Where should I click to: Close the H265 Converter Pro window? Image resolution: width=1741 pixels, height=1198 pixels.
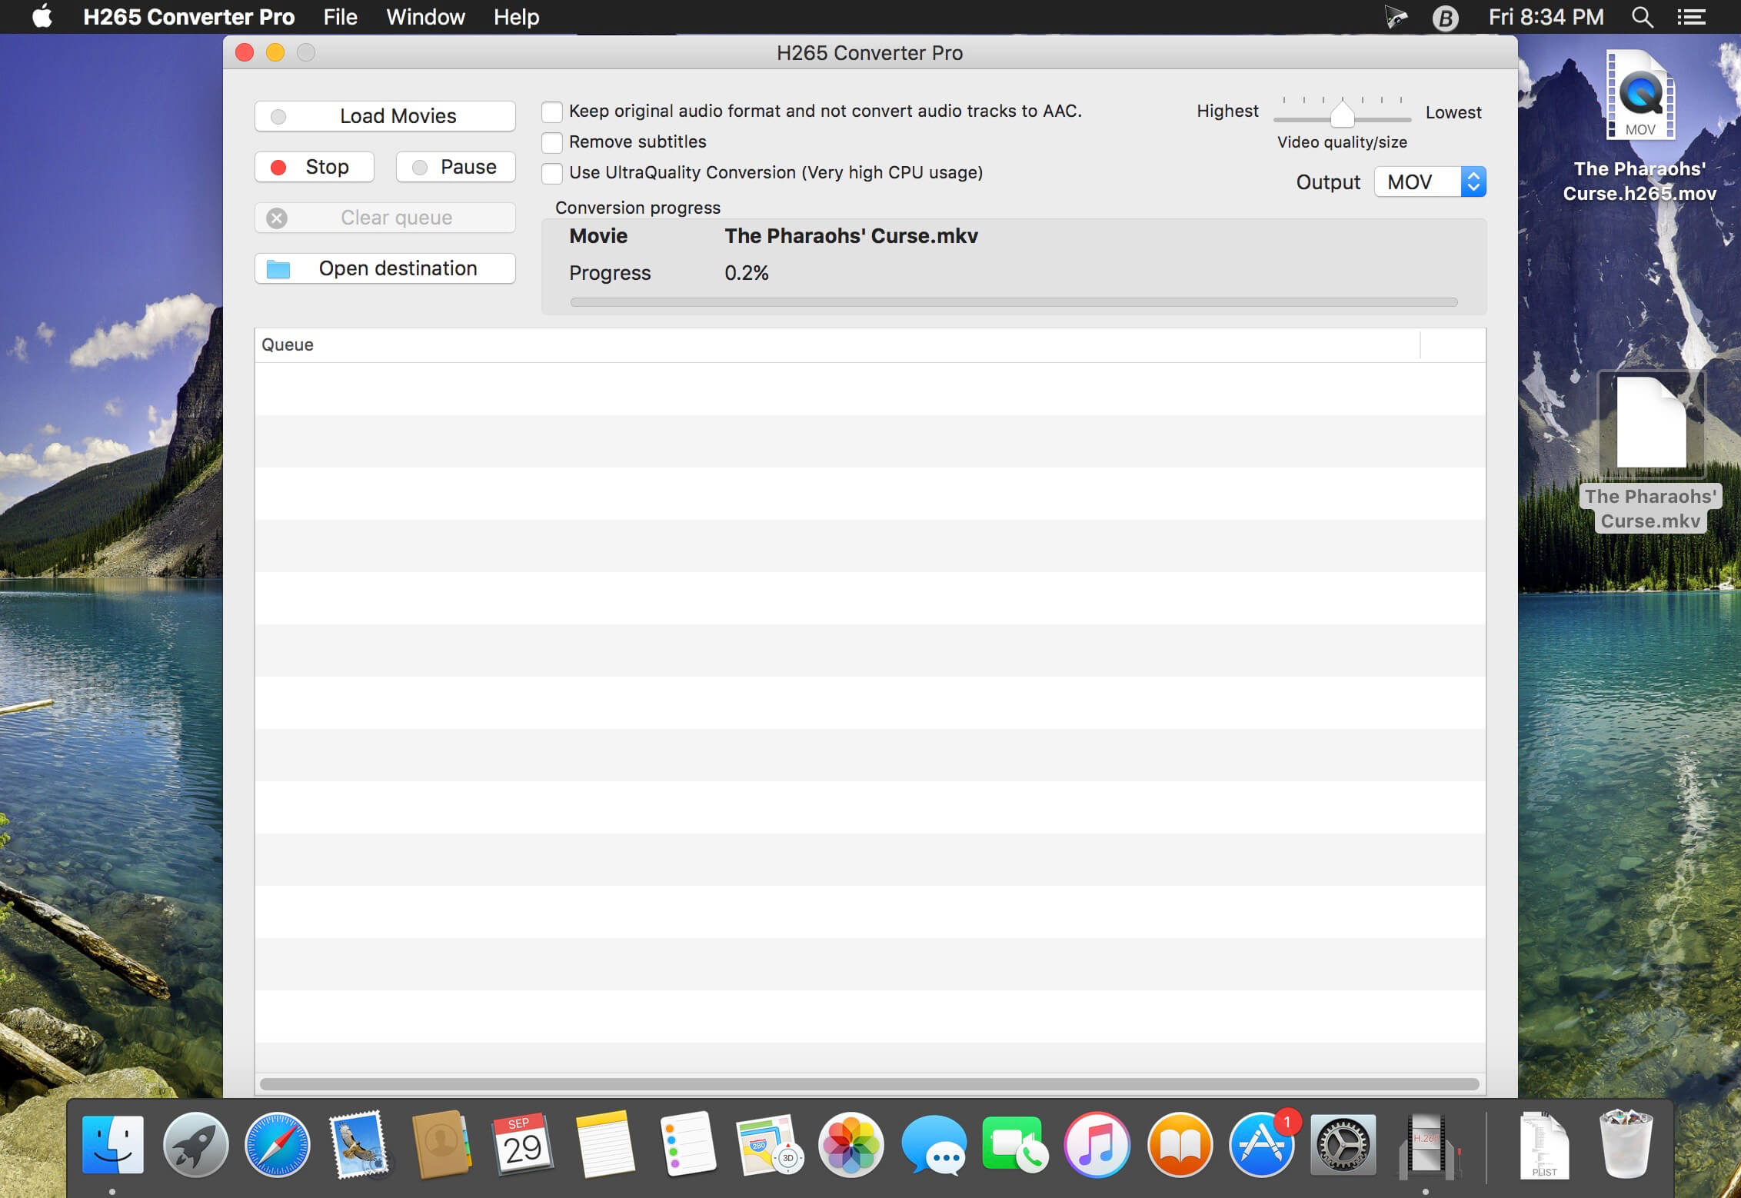245,52
